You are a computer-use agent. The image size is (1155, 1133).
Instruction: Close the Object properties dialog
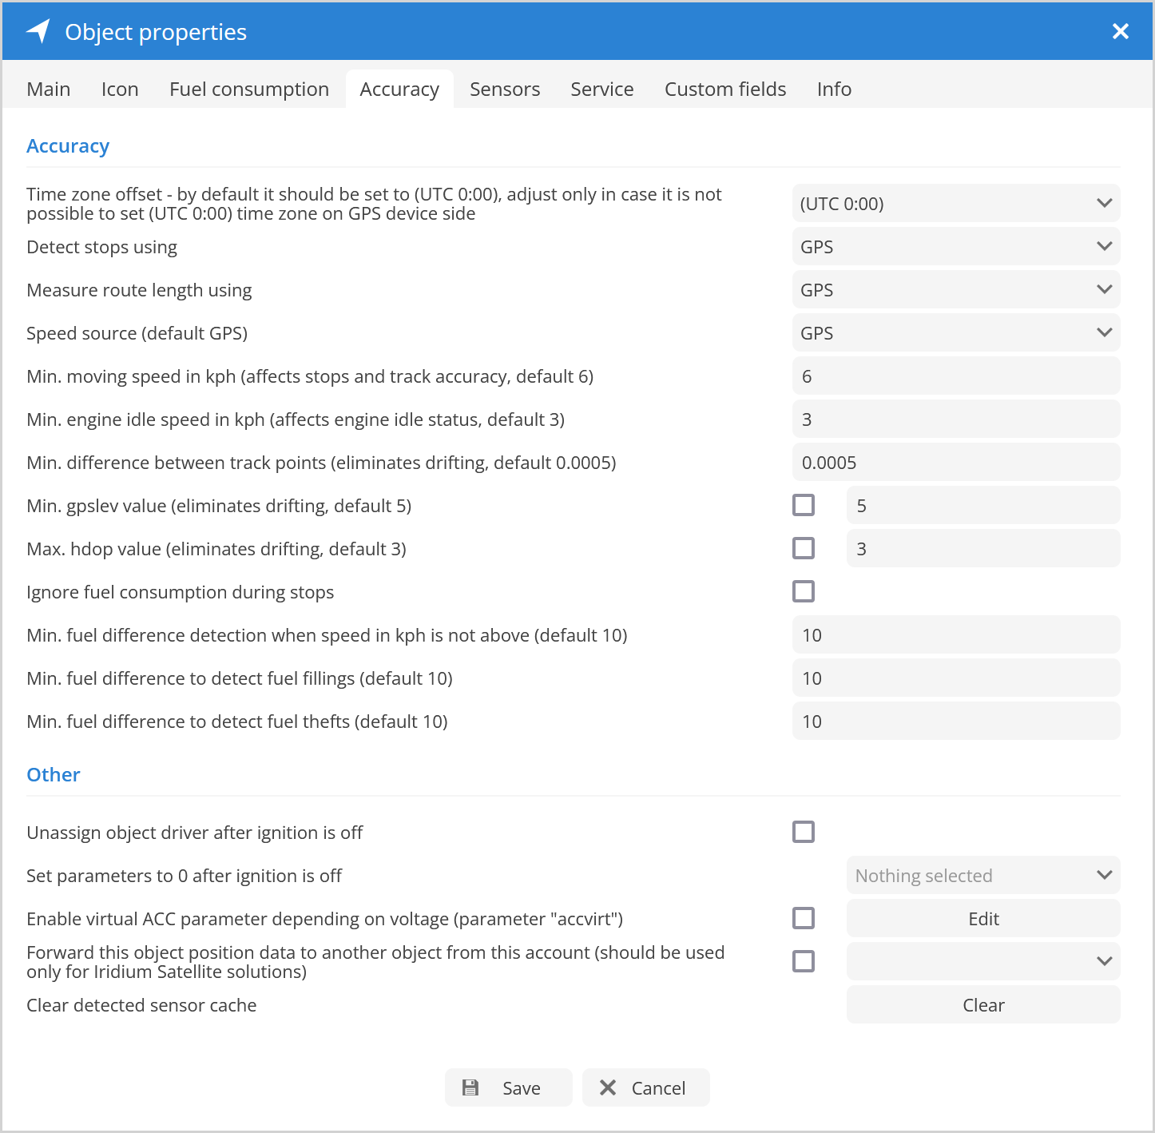(1120, 31)
